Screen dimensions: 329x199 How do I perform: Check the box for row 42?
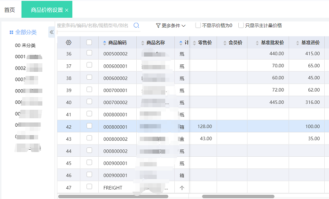[x=89, y=126]
